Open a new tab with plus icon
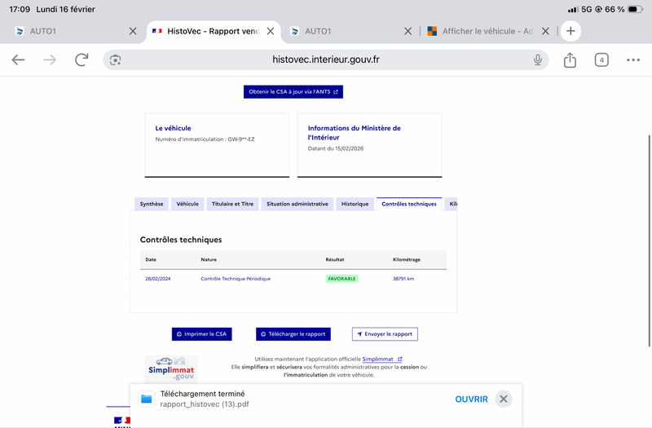 pyautogui.click(x=570, y=31)
